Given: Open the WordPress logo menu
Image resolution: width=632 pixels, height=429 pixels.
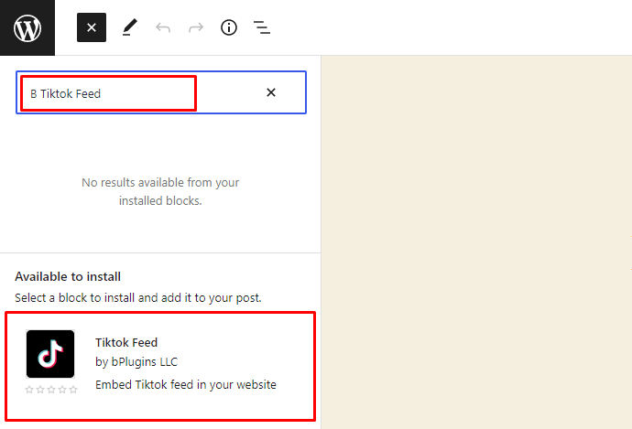Looking at the screenshot, I should pyautogui.click(x=27, y=27).
